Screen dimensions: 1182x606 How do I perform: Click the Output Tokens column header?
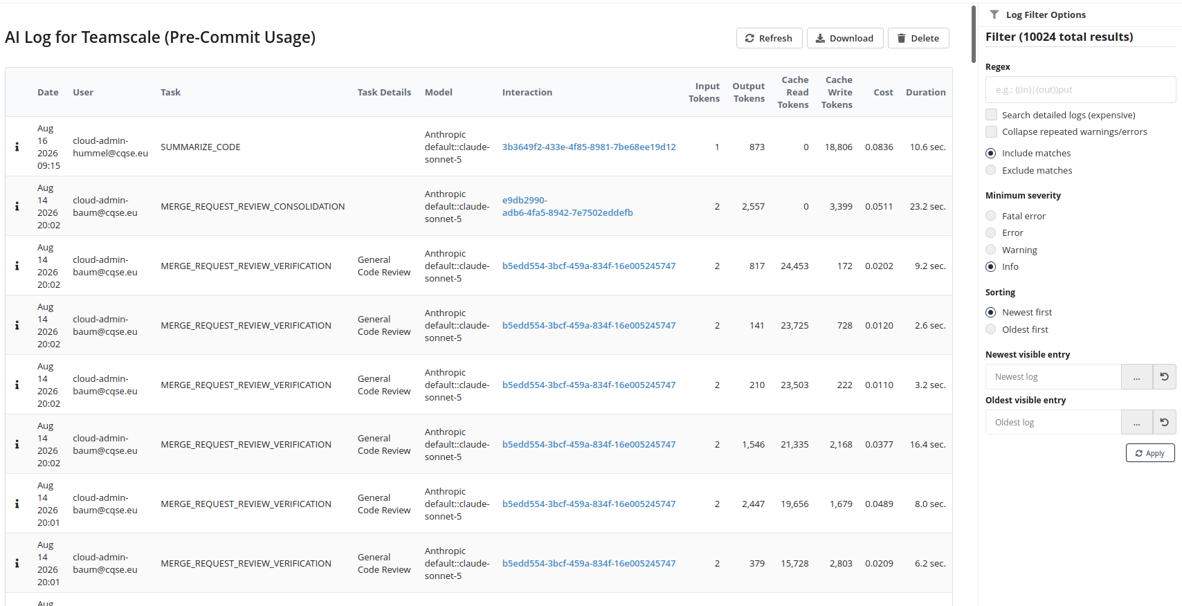[749, 92]
